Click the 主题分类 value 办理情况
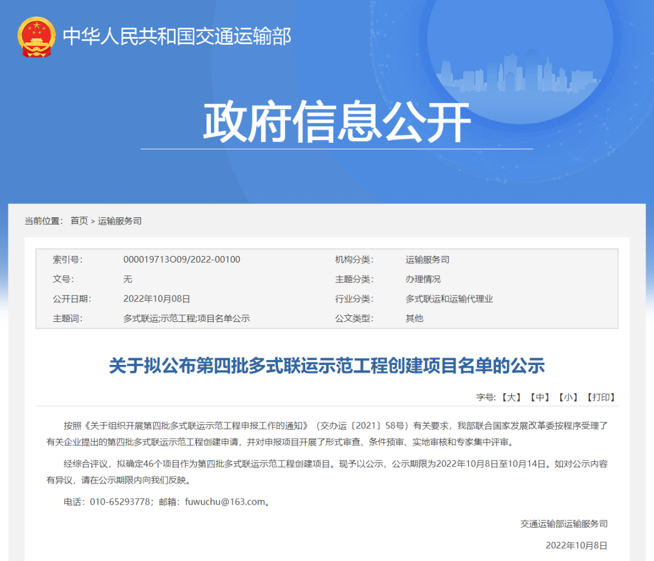The width and height of the screenshot is (654, 561). tap(423, 279)
